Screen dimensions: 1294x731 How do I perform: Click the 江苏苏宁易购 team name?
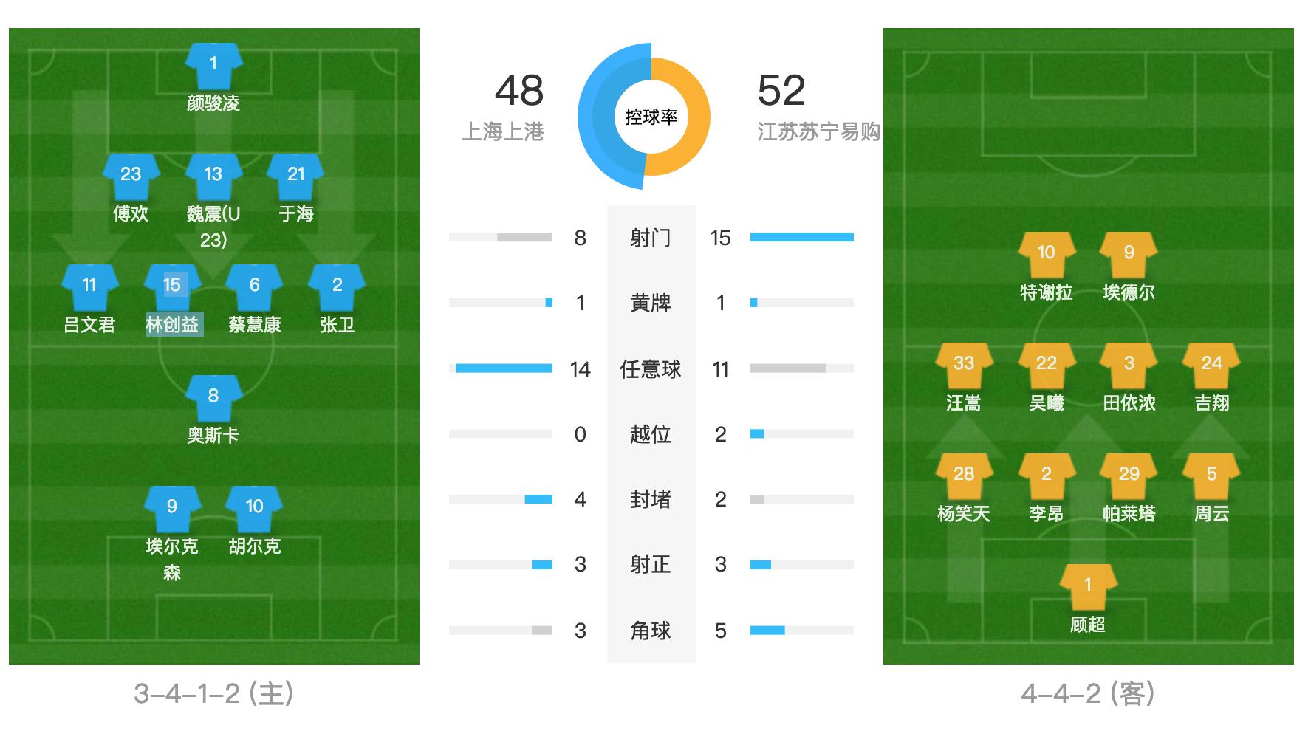tap(818, 132)
